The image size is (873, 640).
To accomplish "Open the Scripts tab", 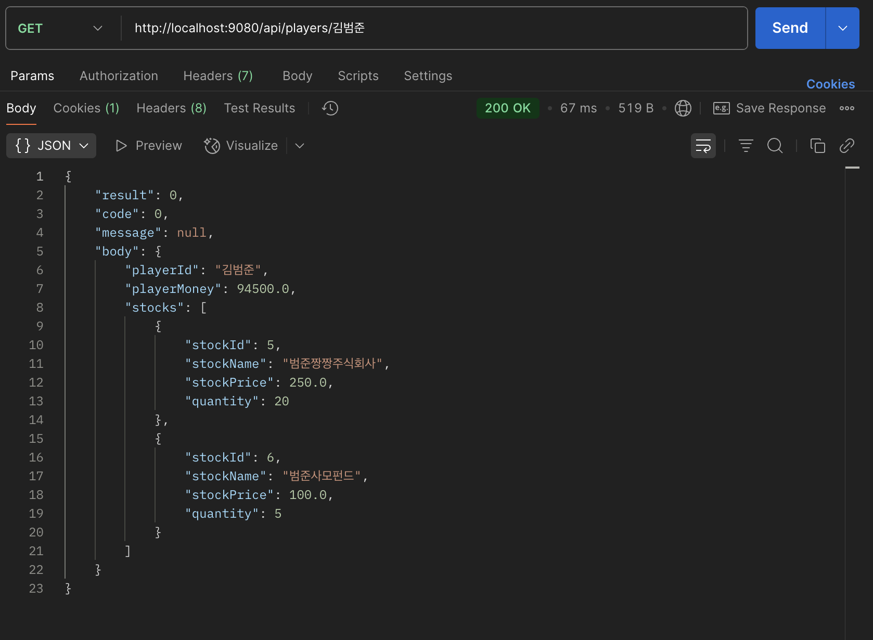I will pyautogui.click(x=358, y=76).
